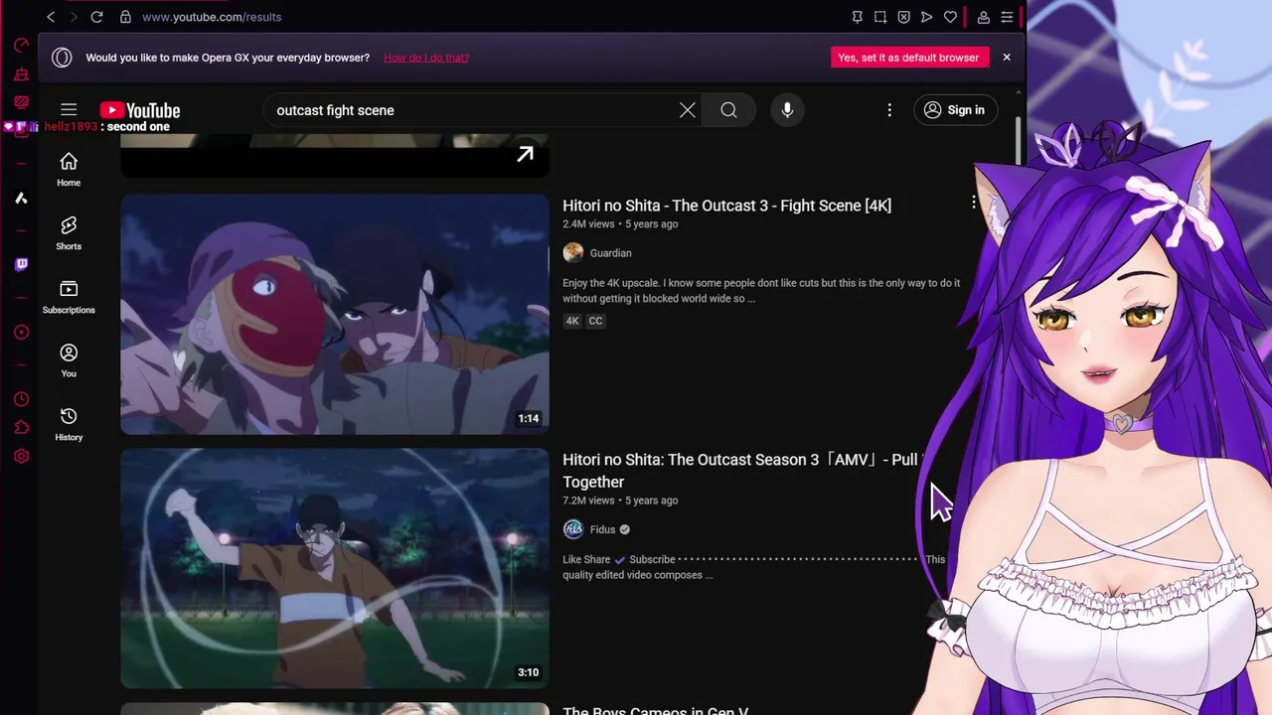Image resolution: width=1272 pixels, height=715 pixels.
Task: Open GX Control speedometer icon
Action: pos(21,46)
